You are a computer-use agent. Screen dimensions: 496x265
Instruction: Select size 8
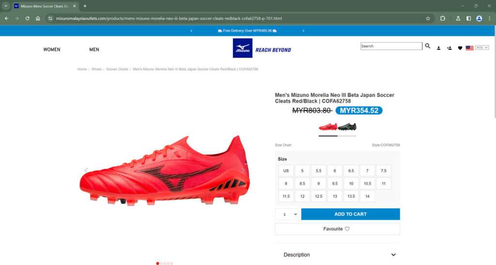tap(286, 184)
